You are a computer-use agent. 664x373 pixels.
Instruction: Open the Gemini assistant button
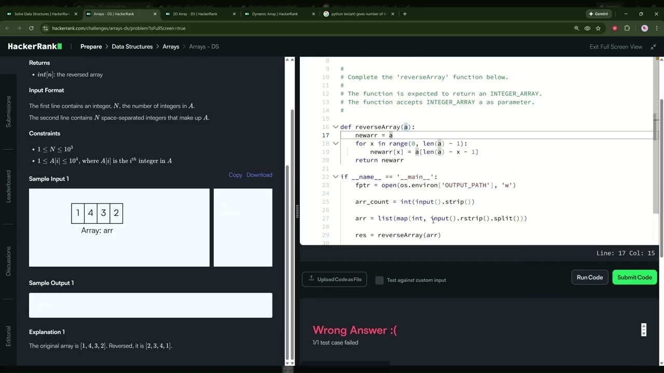(x=598, y=14)
